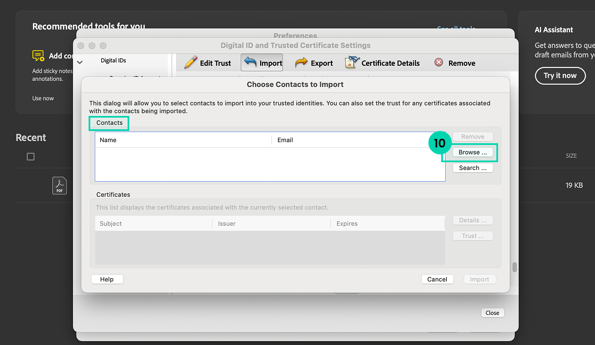This screenshot has width=595, height=345.
Task: Click the Edit Trust pencil icon
Action: [x=191, y=62]
